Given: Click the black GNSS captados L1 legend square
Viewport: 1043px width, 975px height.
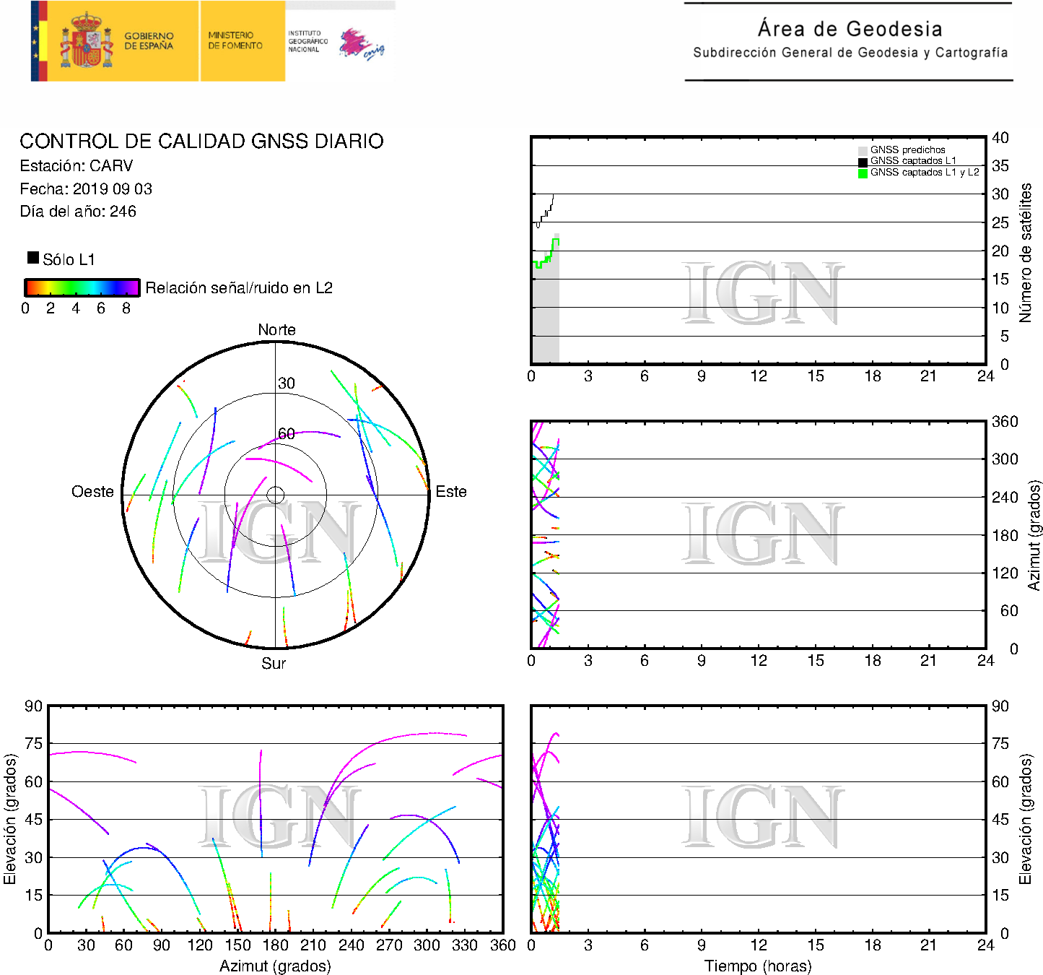Looking at the screenshot, I should (863, 162).
